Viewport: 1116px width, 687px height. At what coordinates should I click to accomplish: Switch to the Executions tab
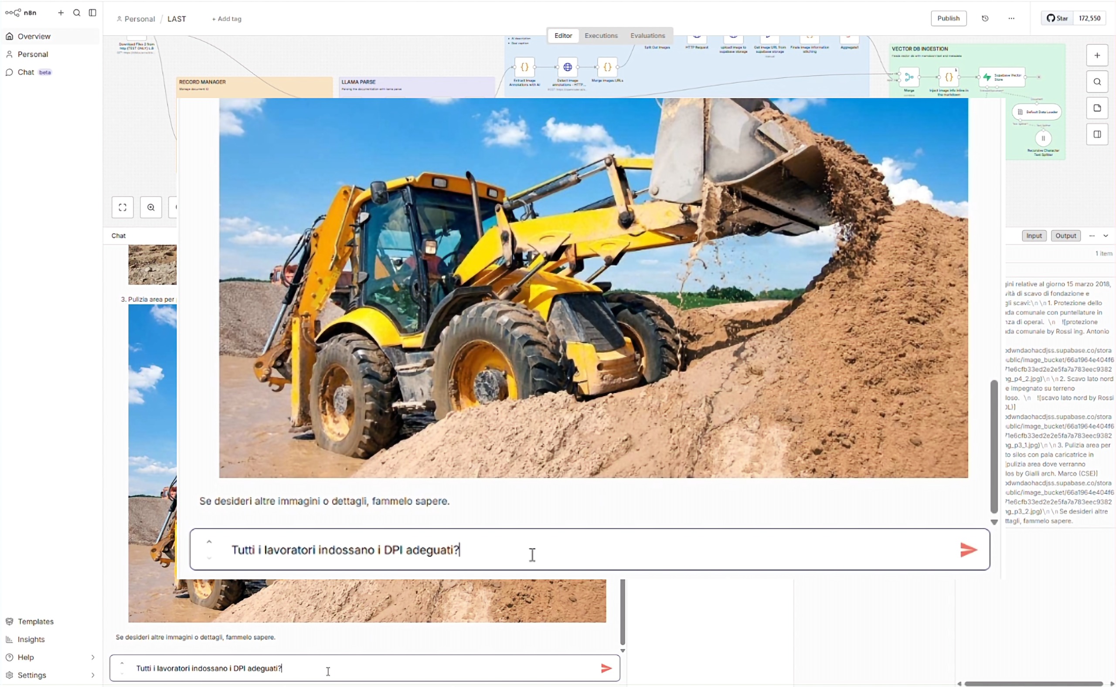coord(601,35)
